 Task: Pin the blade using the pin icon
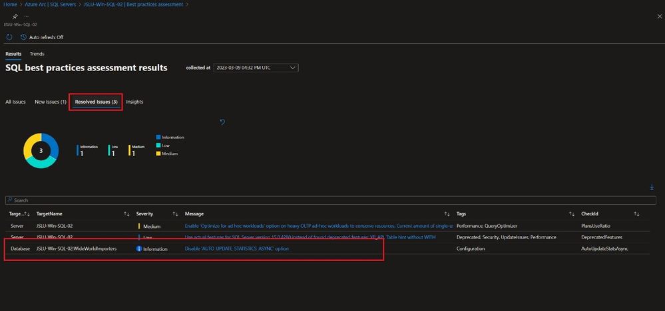(x=15, y=17)
